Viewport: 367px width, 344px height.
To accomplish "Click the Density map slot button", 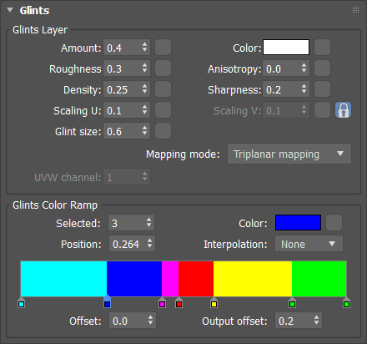I will coord(163,89).
